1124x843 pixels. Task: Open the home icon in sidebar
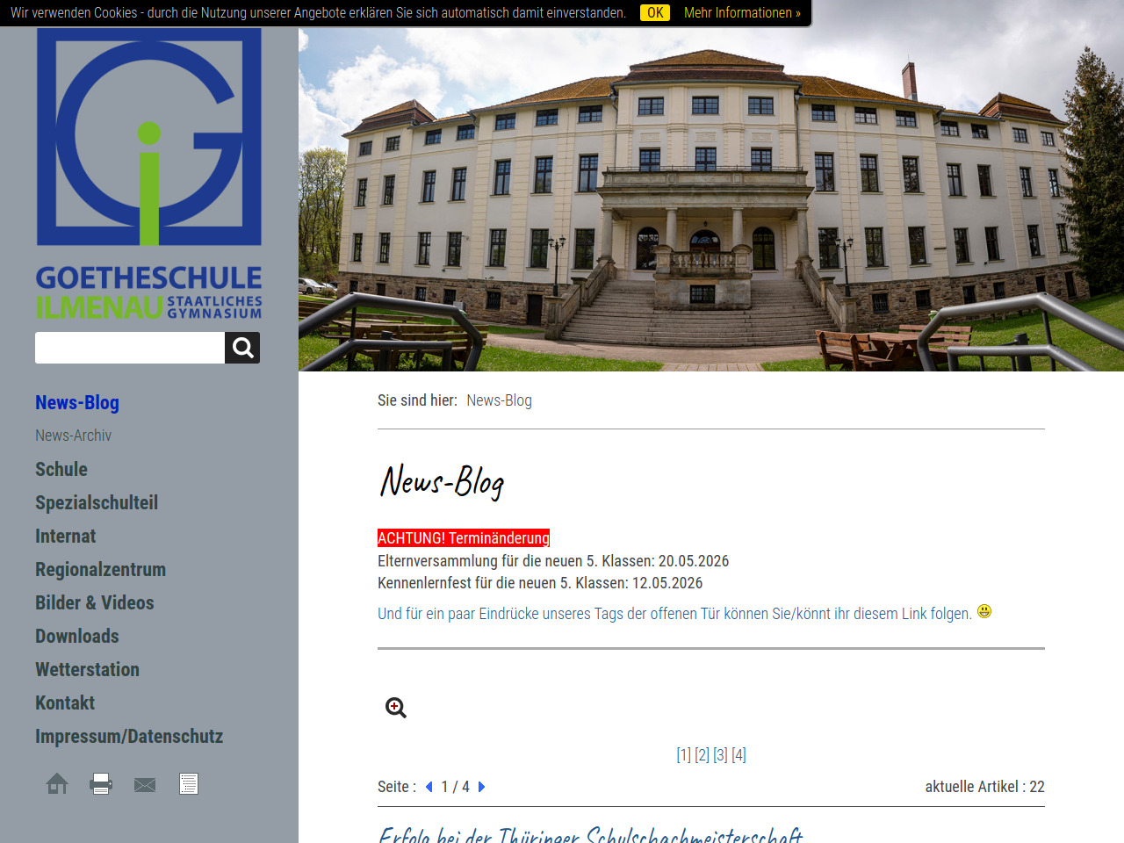[x=57, y=783]
